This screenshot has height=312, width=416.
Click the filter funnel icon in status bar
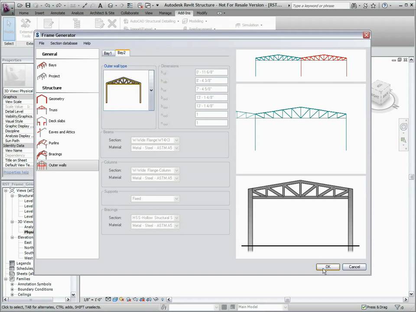point(397,307)
